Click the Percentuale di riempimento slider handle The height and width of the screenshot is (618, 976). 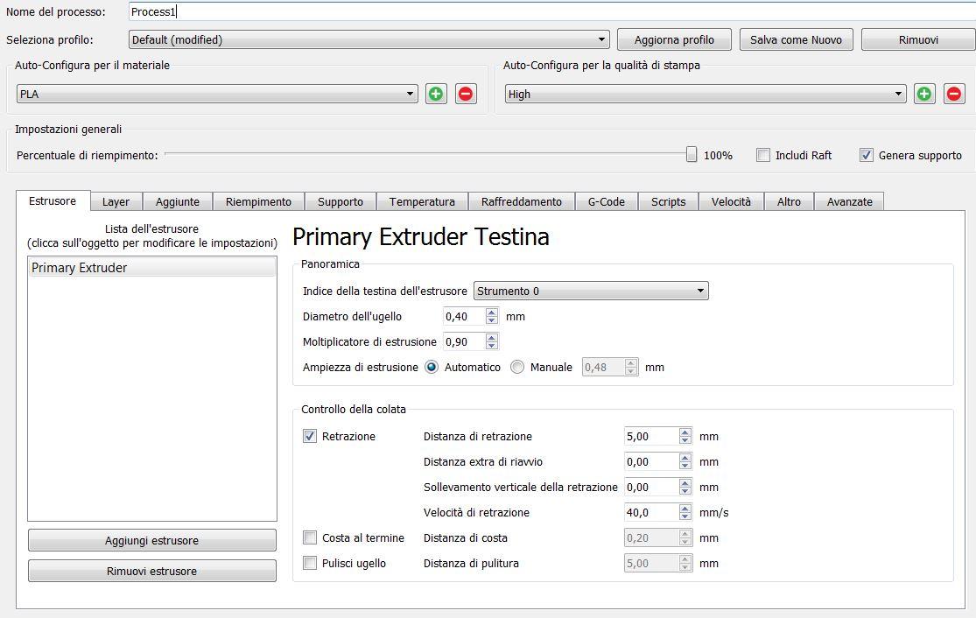(692, 155)
